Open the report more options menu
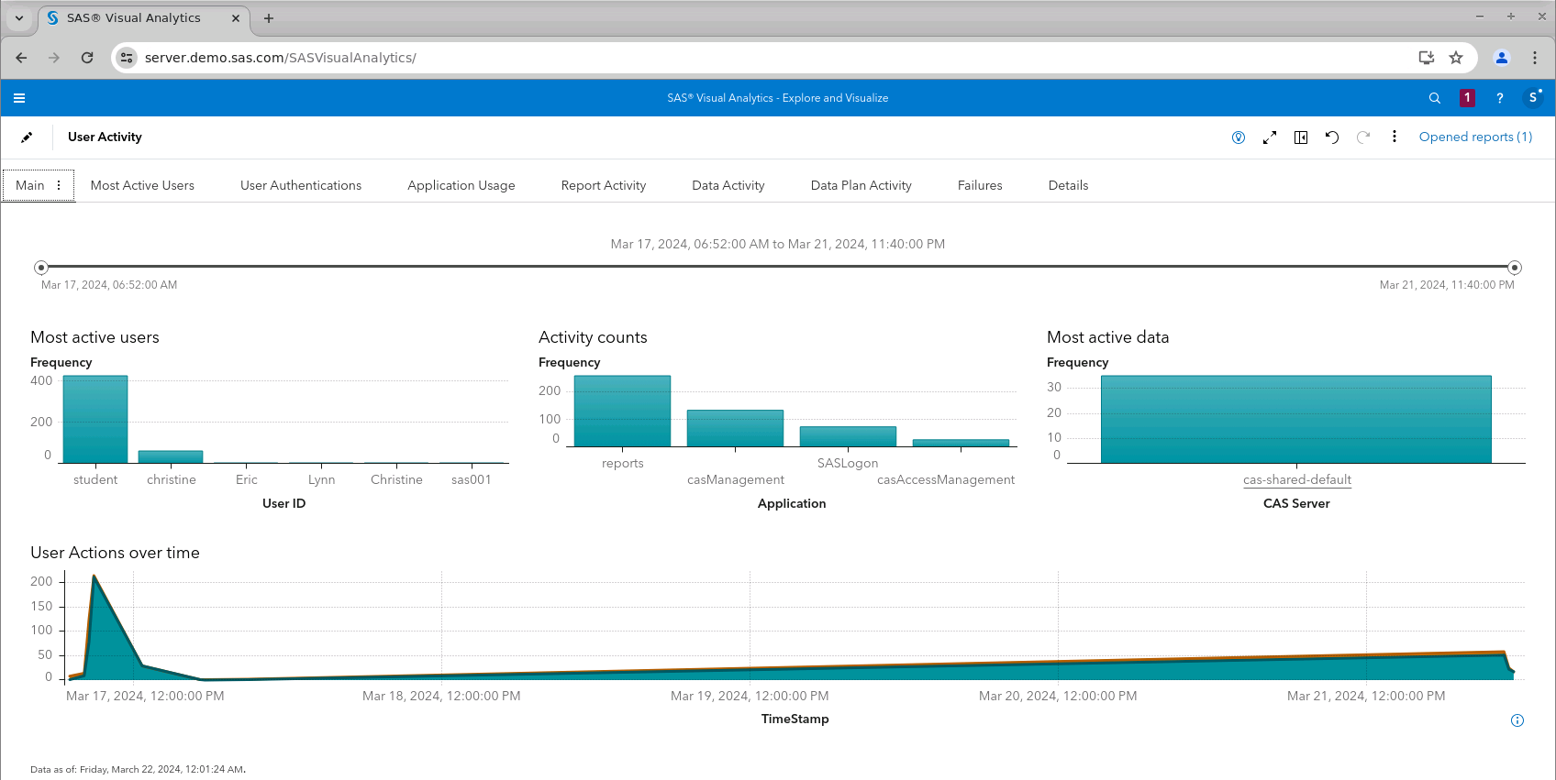Image resolution: width=1556 pixels, height=780 pixels. point(1395,137)
